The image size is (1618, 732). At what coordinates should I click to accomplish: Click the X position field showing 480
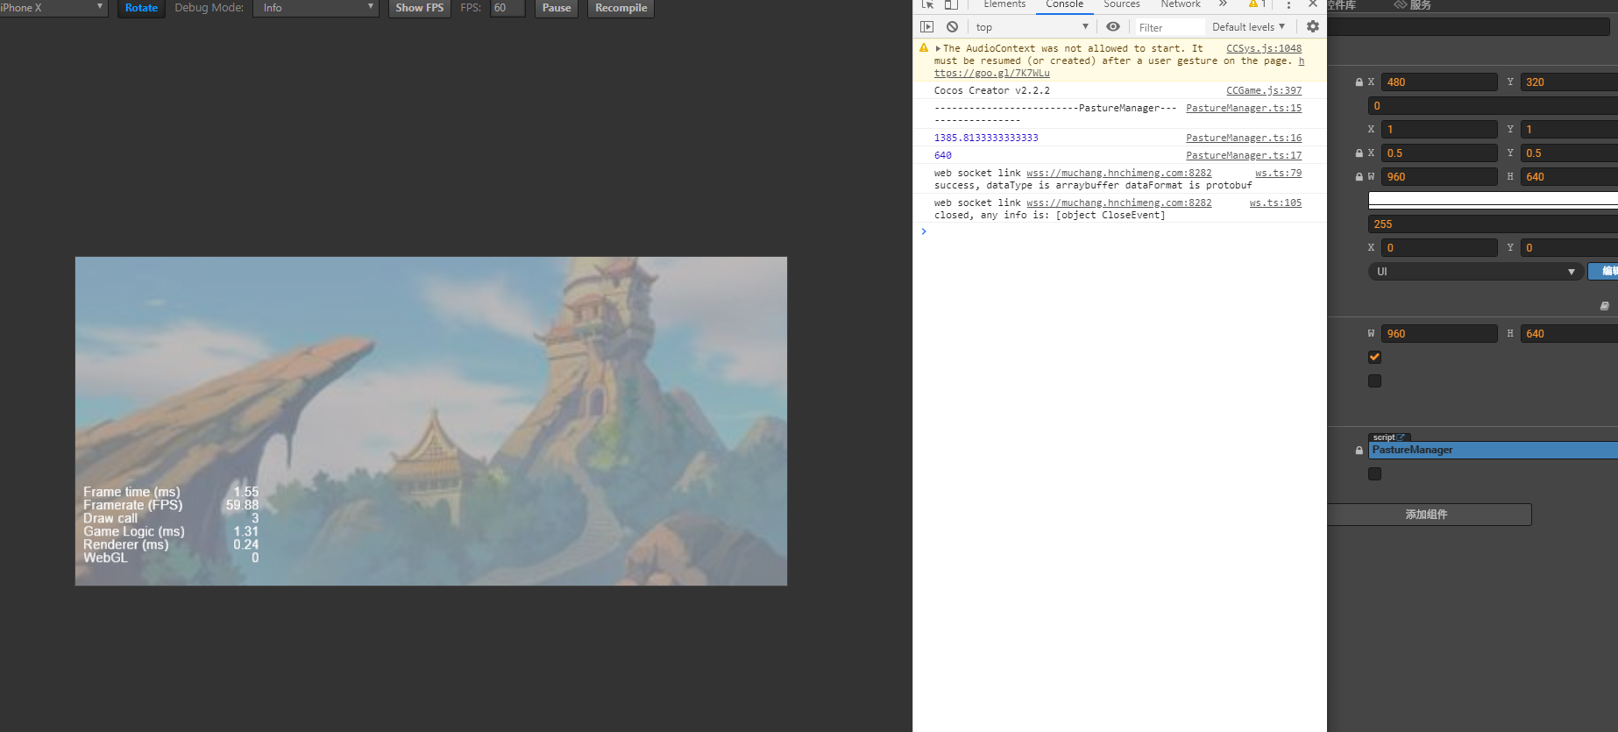pyautogui.click(x=1439, y=82)
